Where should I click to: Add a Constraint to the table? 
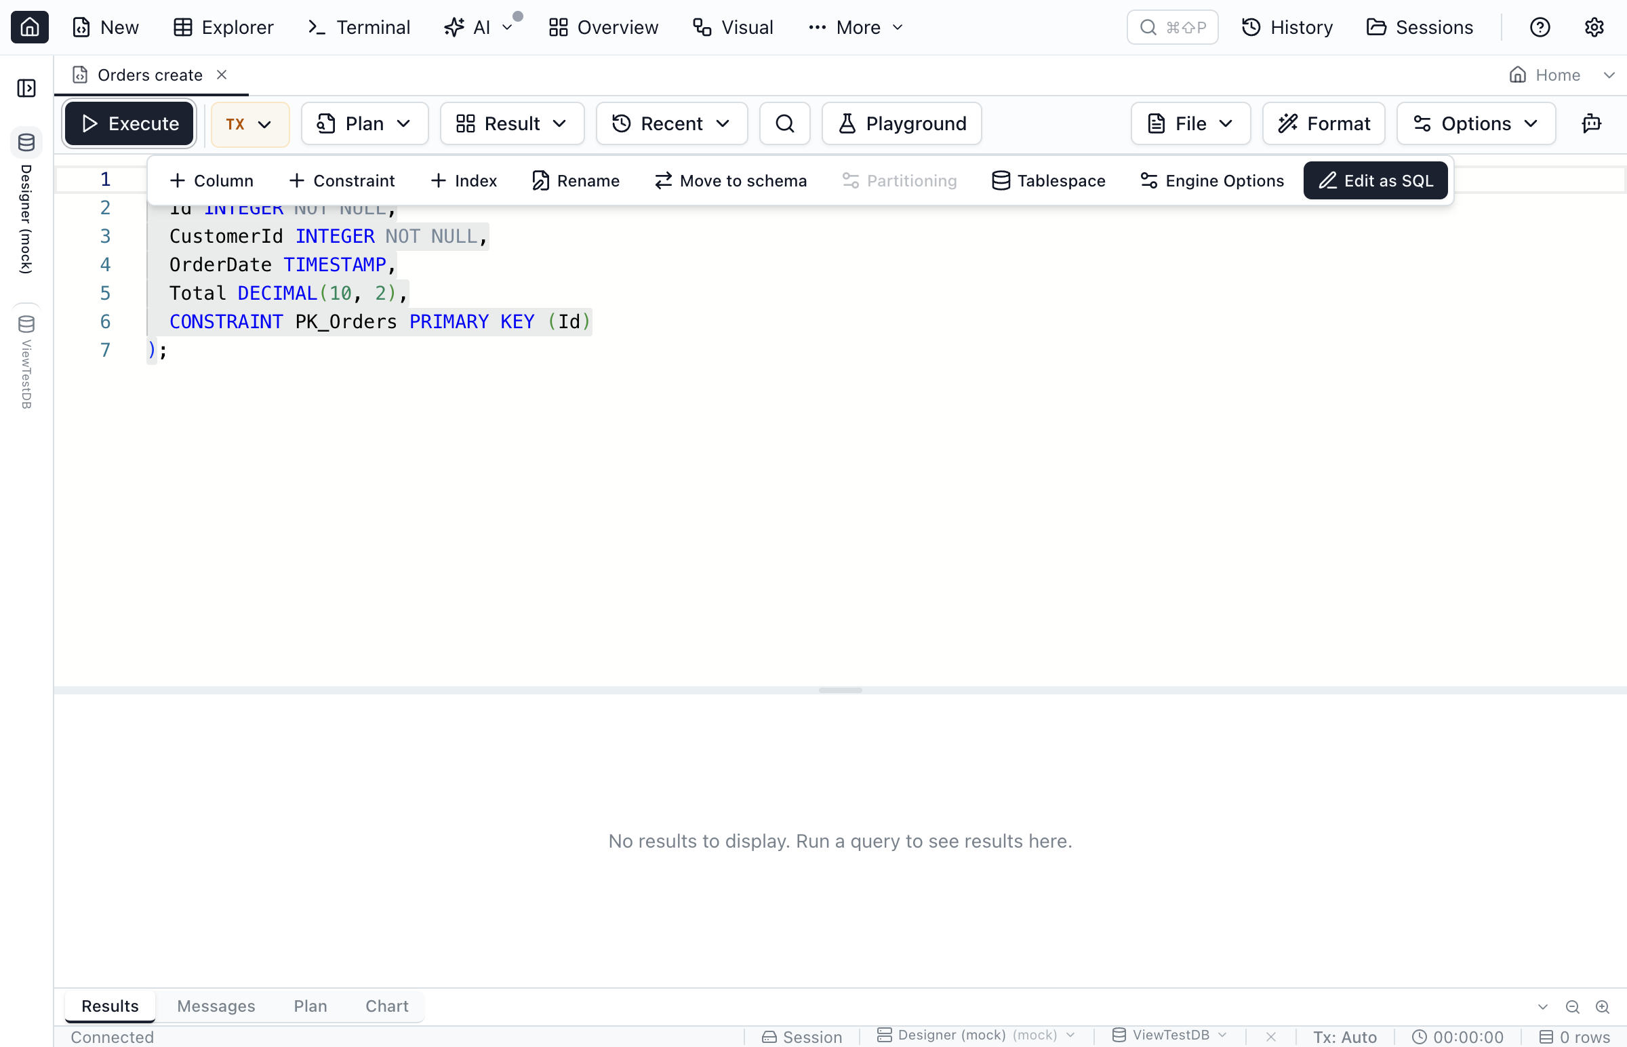(342, 181)
